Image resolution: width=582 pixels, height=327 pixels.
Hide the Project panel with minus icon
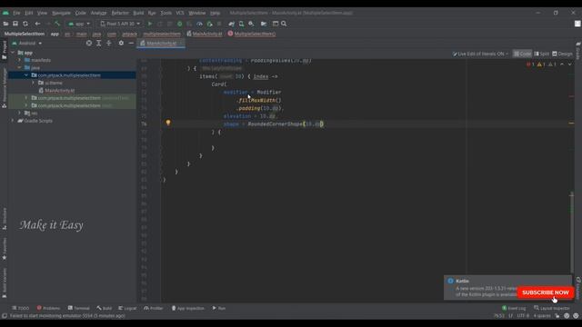(131, 44)
